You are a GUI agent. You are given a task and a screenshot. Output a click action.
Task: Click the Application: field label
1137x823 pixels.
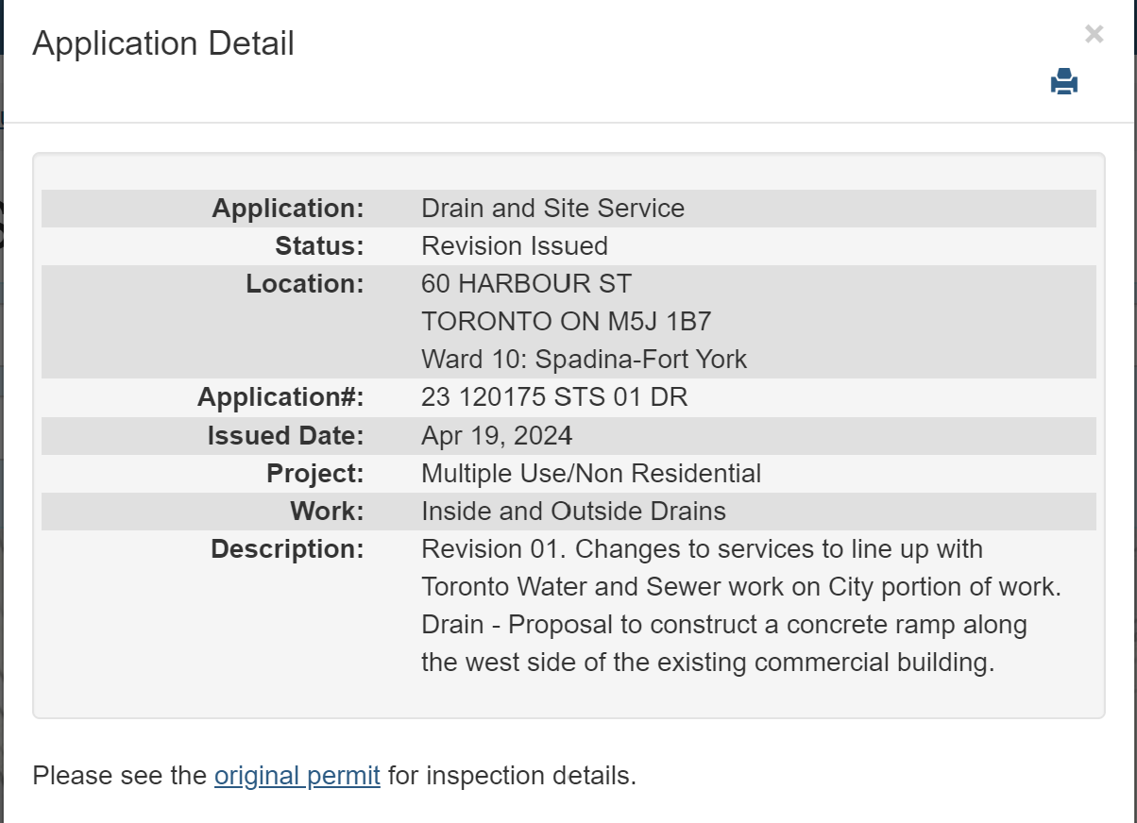[288, 209]
